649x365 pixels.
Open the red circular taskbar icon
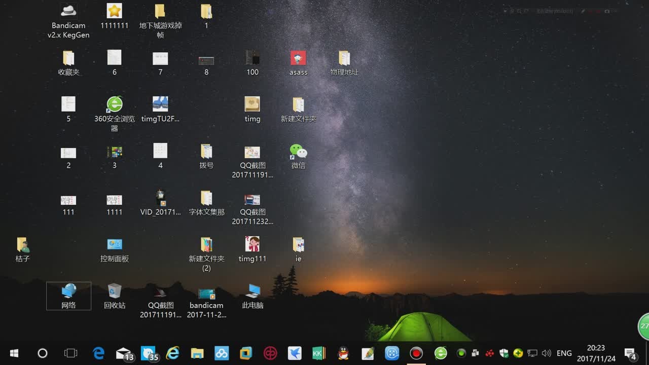270,353
